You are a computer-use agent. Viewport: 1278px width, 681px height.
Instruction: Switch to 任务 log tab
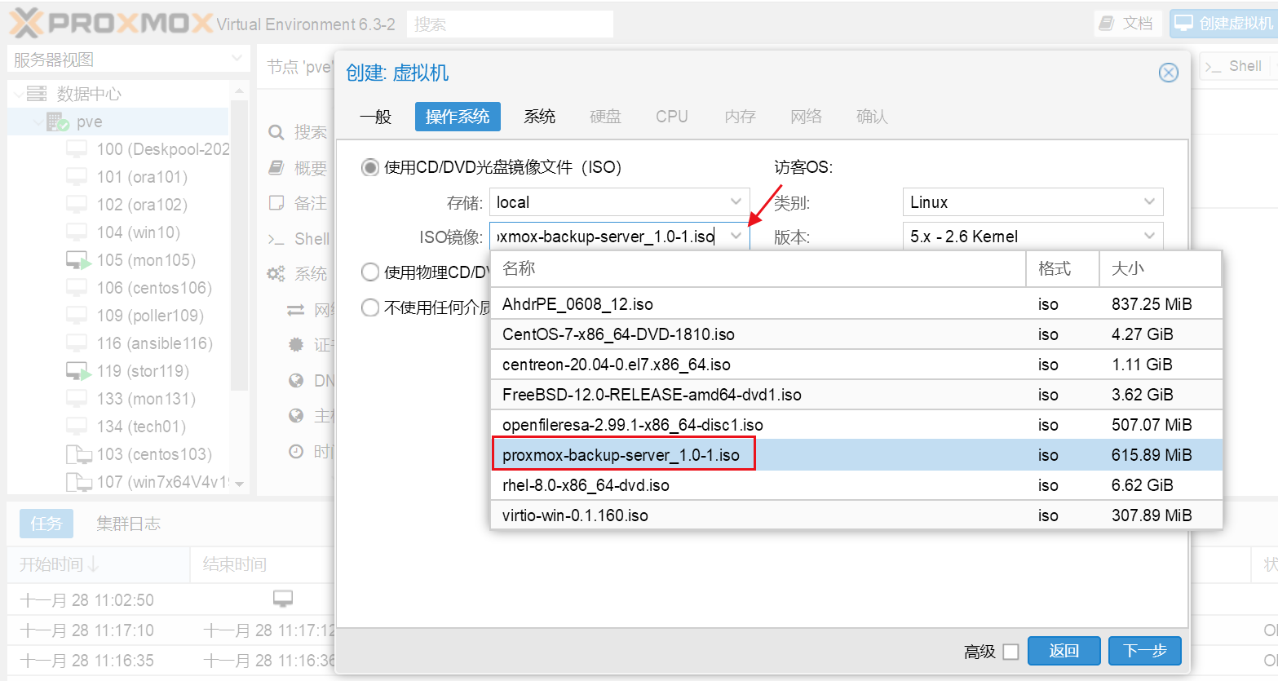(x=46, y=524)
